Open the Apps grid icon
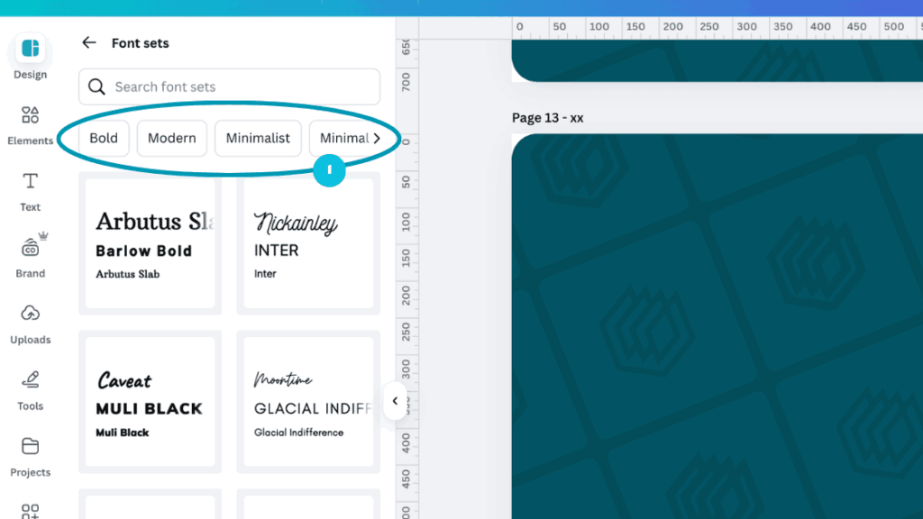Image resolution: width=923 pixels, height=519 pixels. (x=30, y=511)
